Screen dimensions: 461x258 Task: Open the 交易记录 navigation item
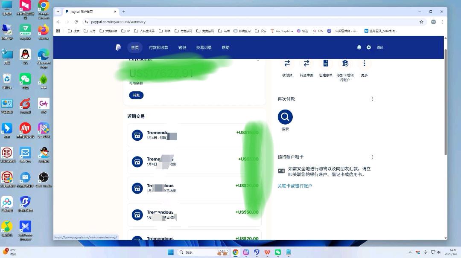[x=204, y=47]
